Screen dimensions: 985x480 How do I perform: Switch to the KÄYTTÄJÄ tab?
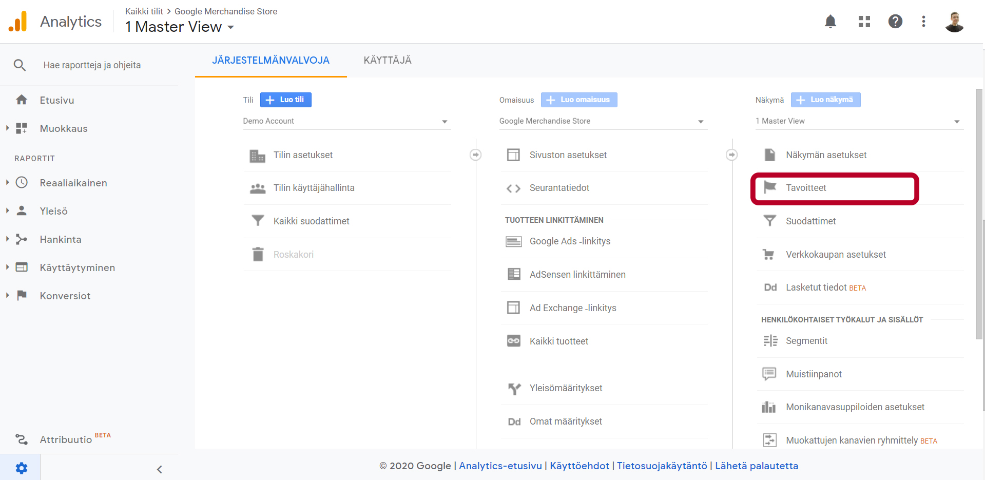tap(387, 61)
